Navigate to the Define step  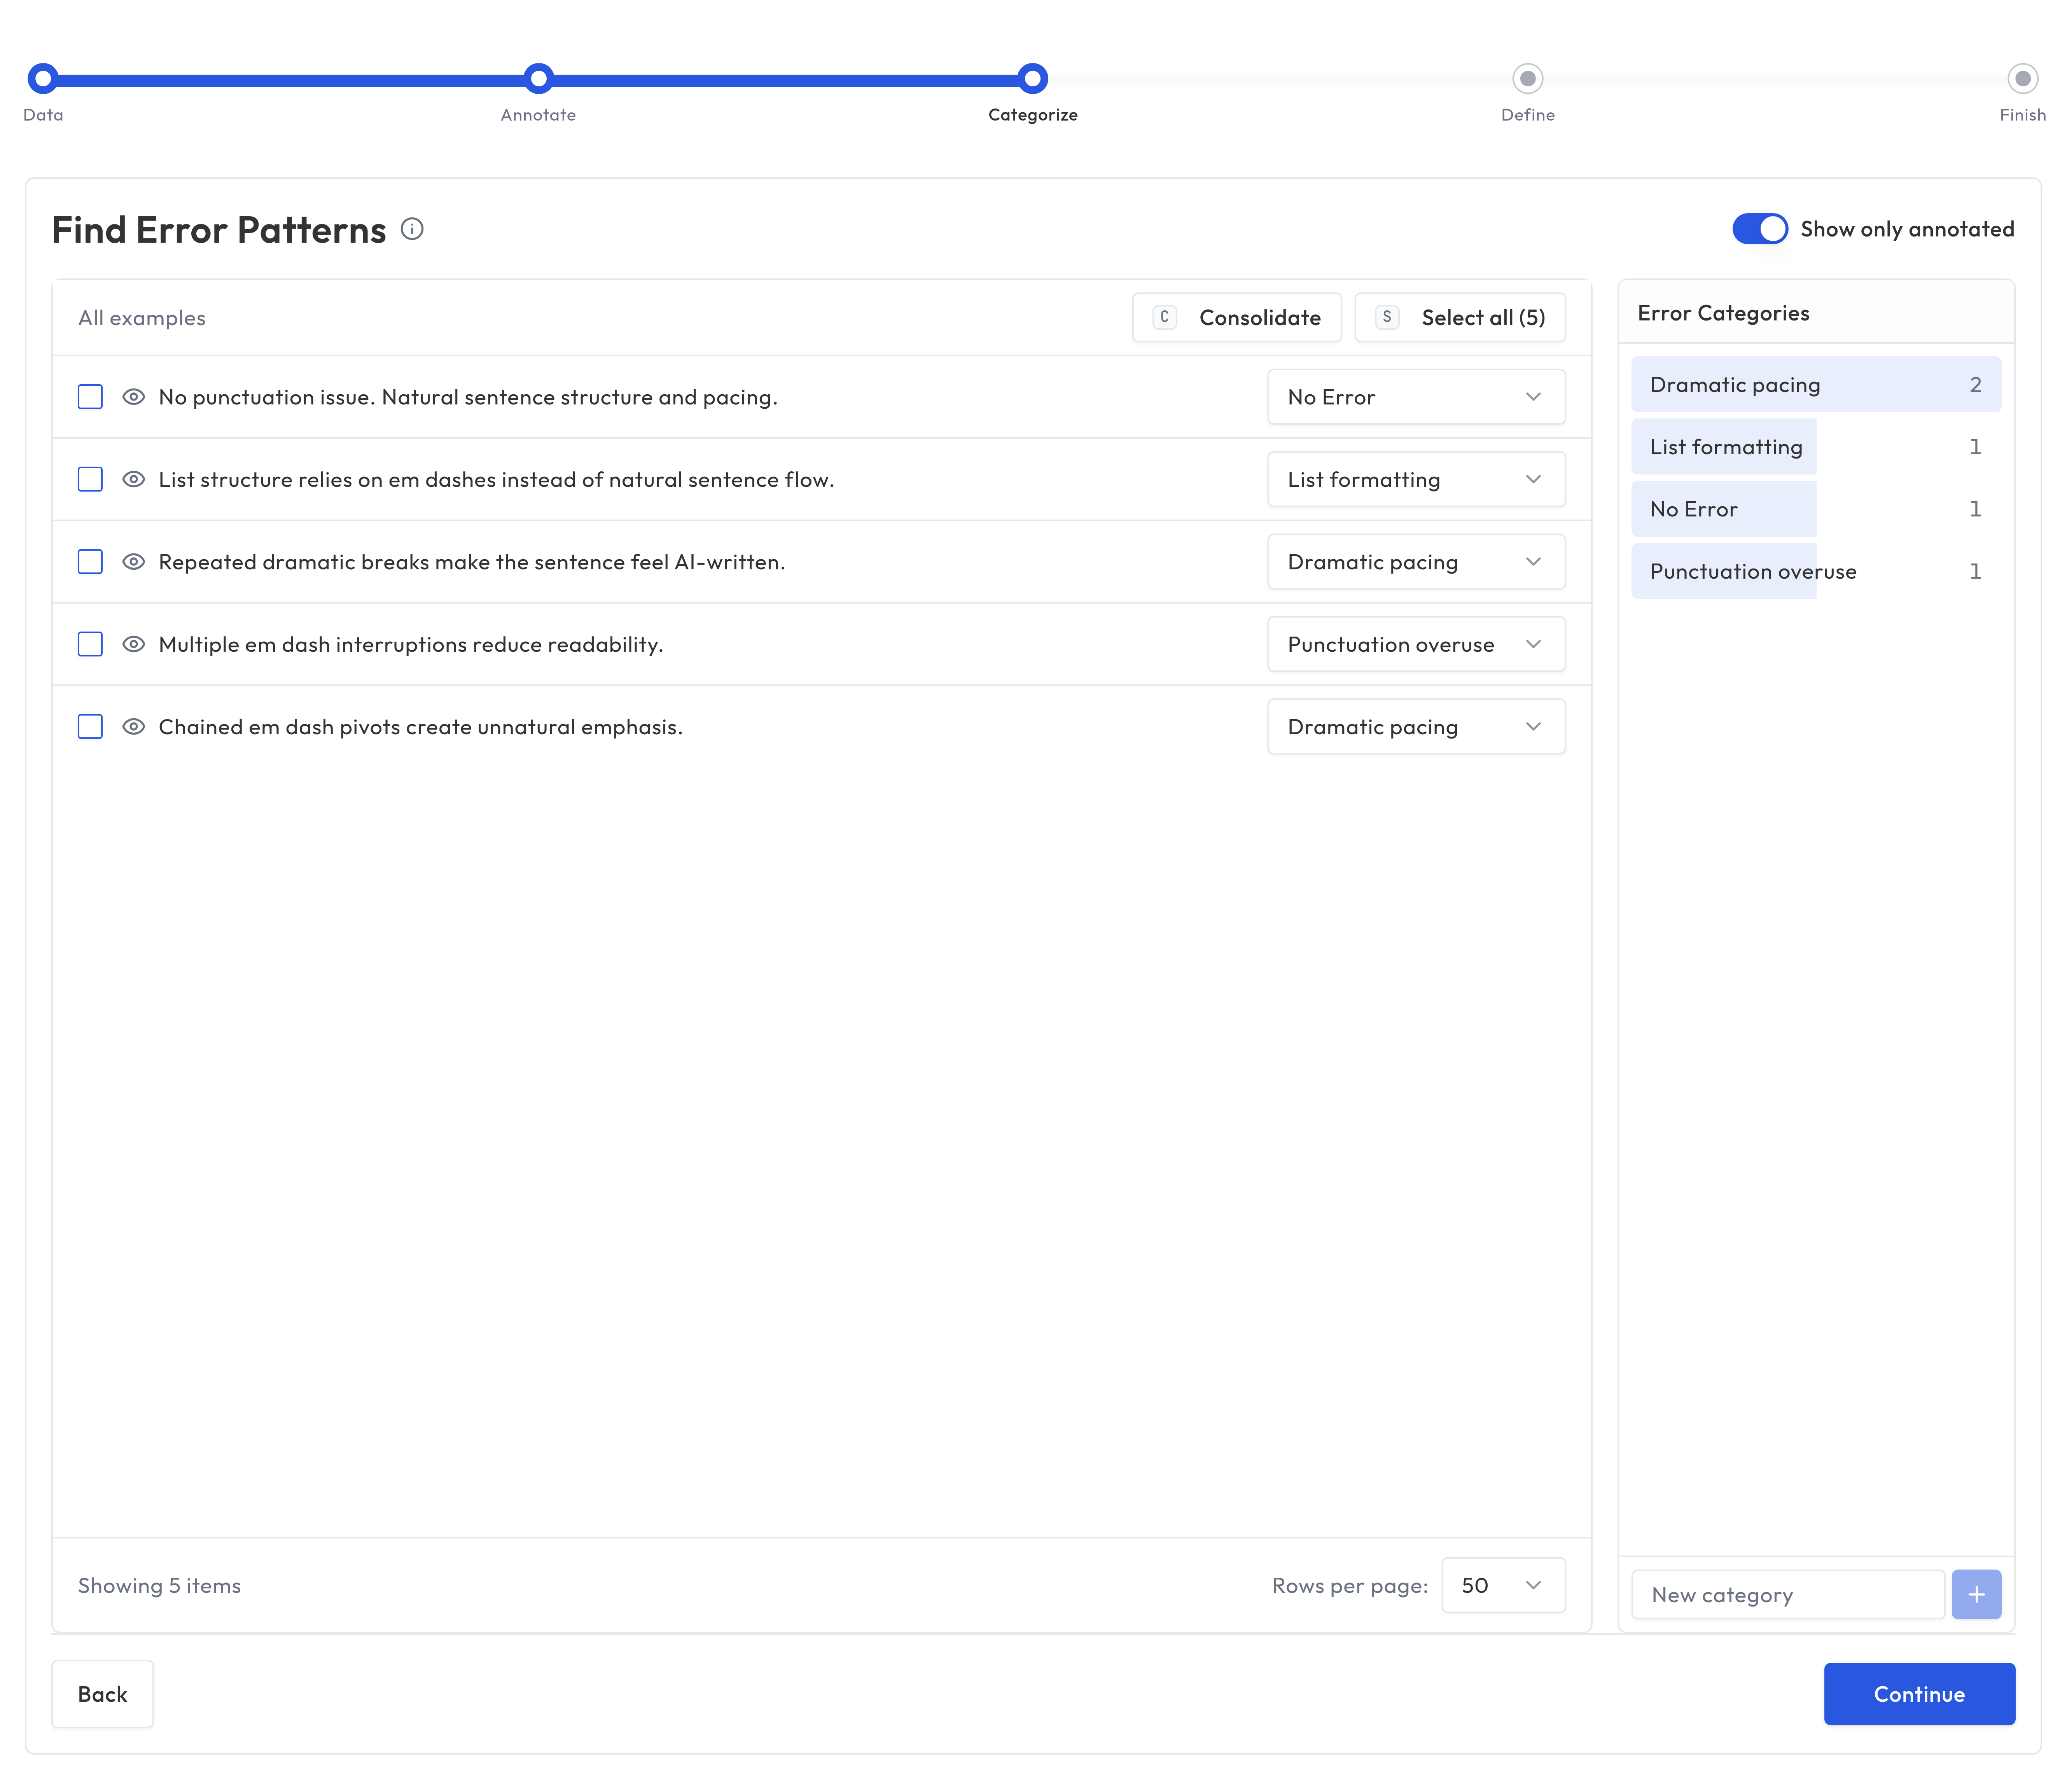point(1527,78)
